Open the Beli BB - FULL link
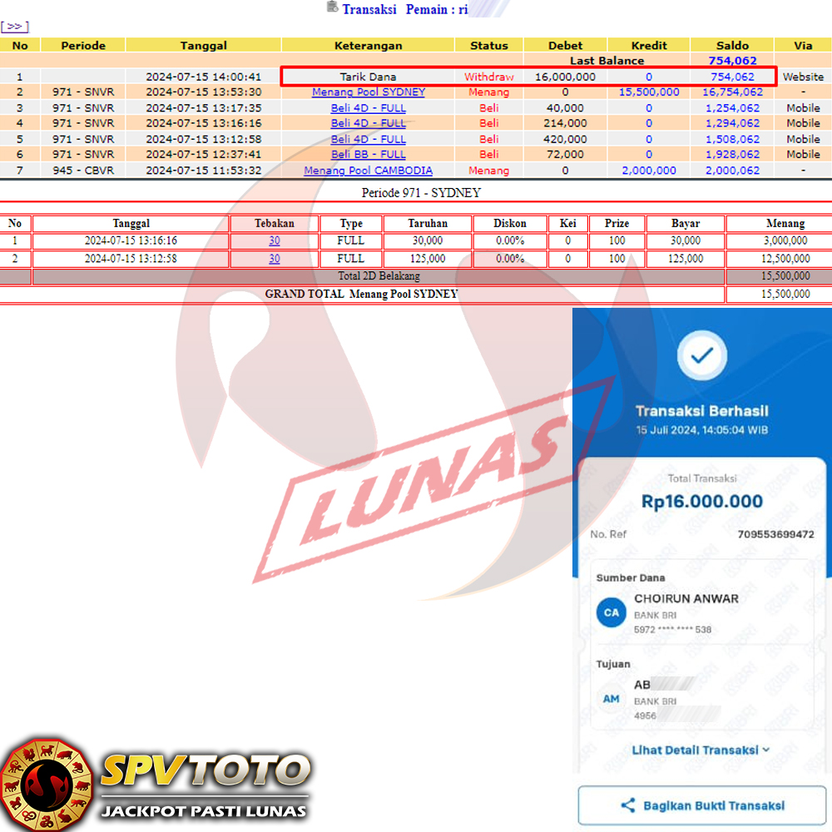Image resolution: width=832 pixels, height=832 pixels. pyautogui.click(x=368, y=155)
